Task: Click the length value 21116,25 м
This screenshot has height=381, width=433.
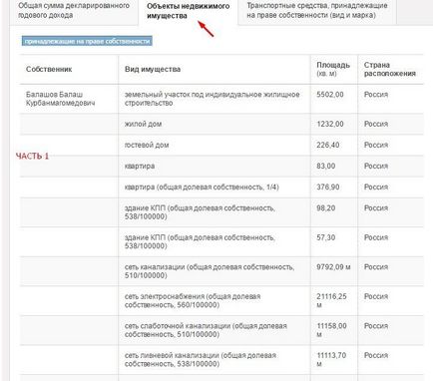Action: pyautogui.click(x=331, y=300)
